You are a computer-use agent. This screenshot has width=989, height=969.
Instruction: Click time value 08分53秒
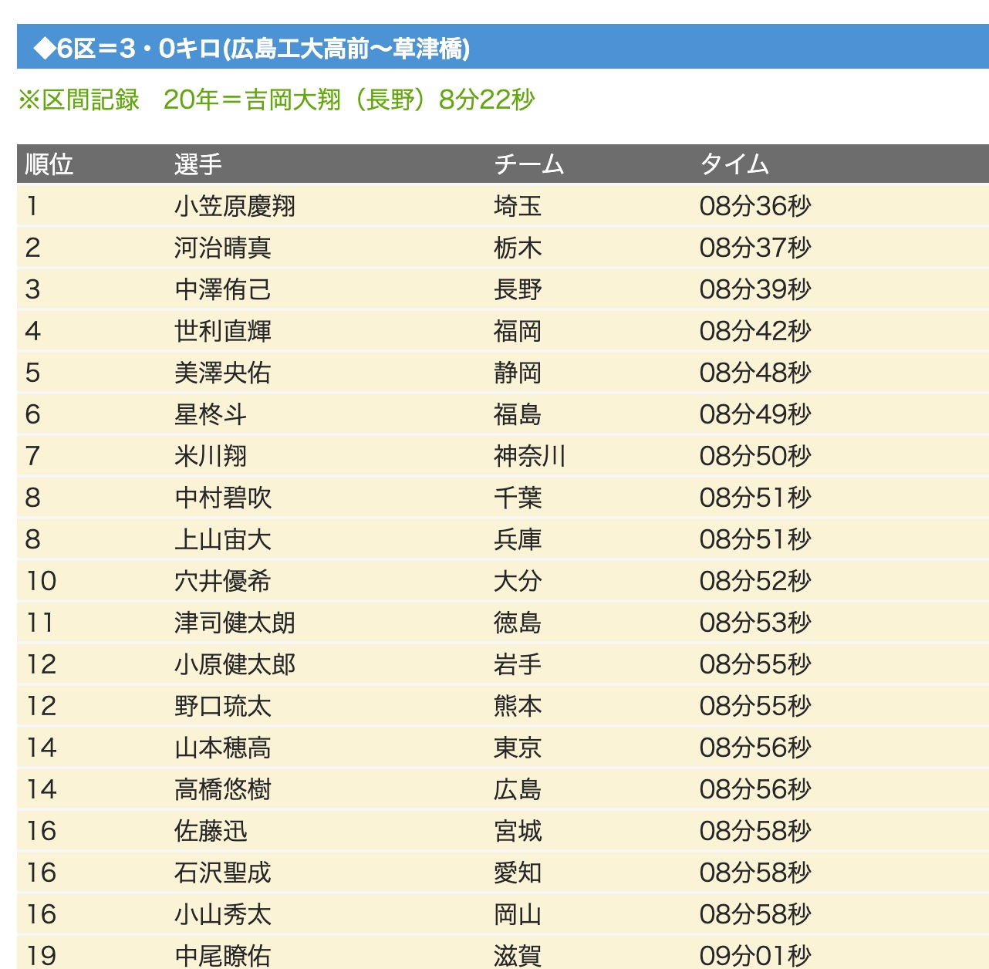coord(755,623)
